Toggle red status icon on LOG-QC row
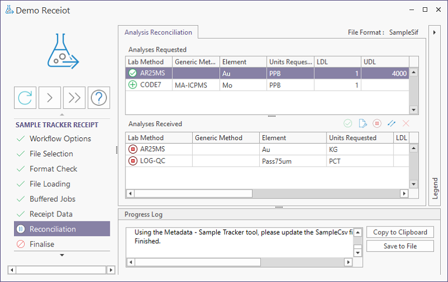This screenshot has height=282, width=448. (x=133, y=161)
